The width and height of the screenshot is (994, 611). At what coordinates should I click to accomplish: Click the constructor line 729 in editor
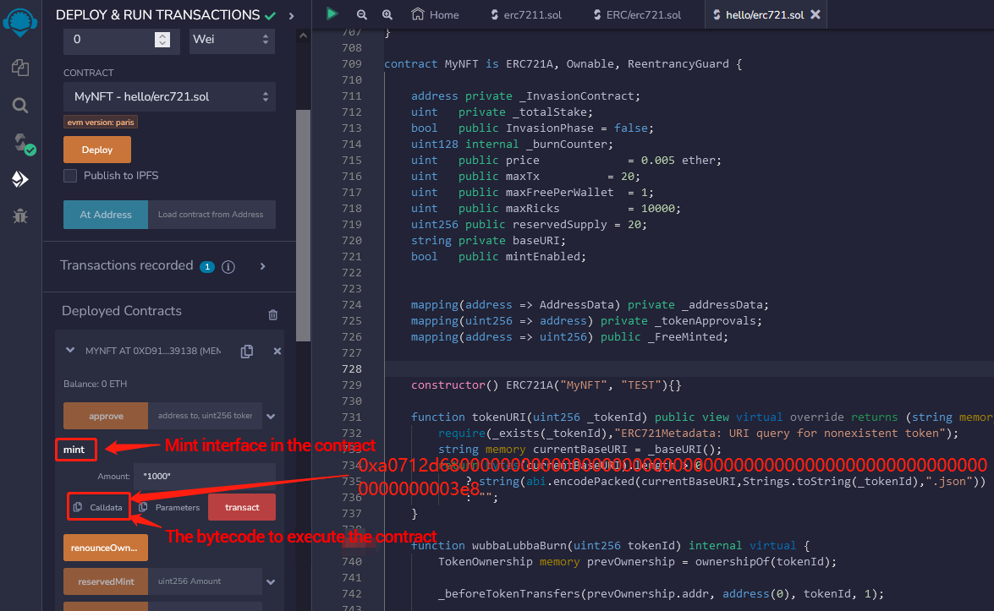tap(546, 385)
